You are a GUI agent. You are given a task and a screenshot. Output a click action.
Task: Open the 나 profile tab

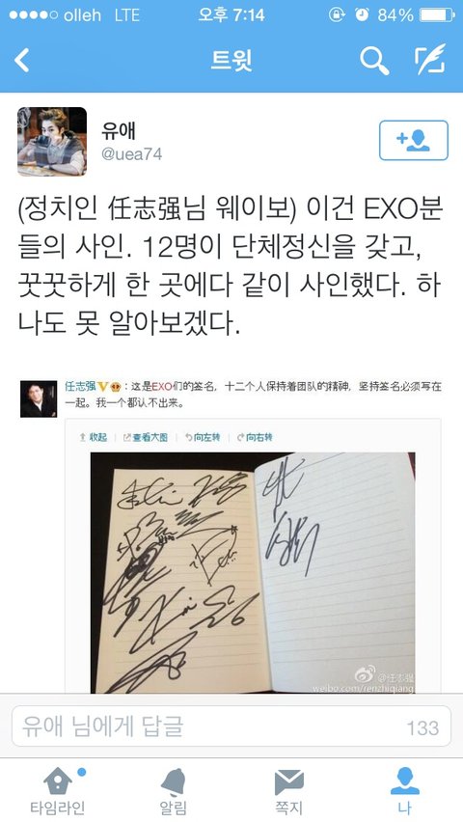pyautogui.click(x=405, y=792)
